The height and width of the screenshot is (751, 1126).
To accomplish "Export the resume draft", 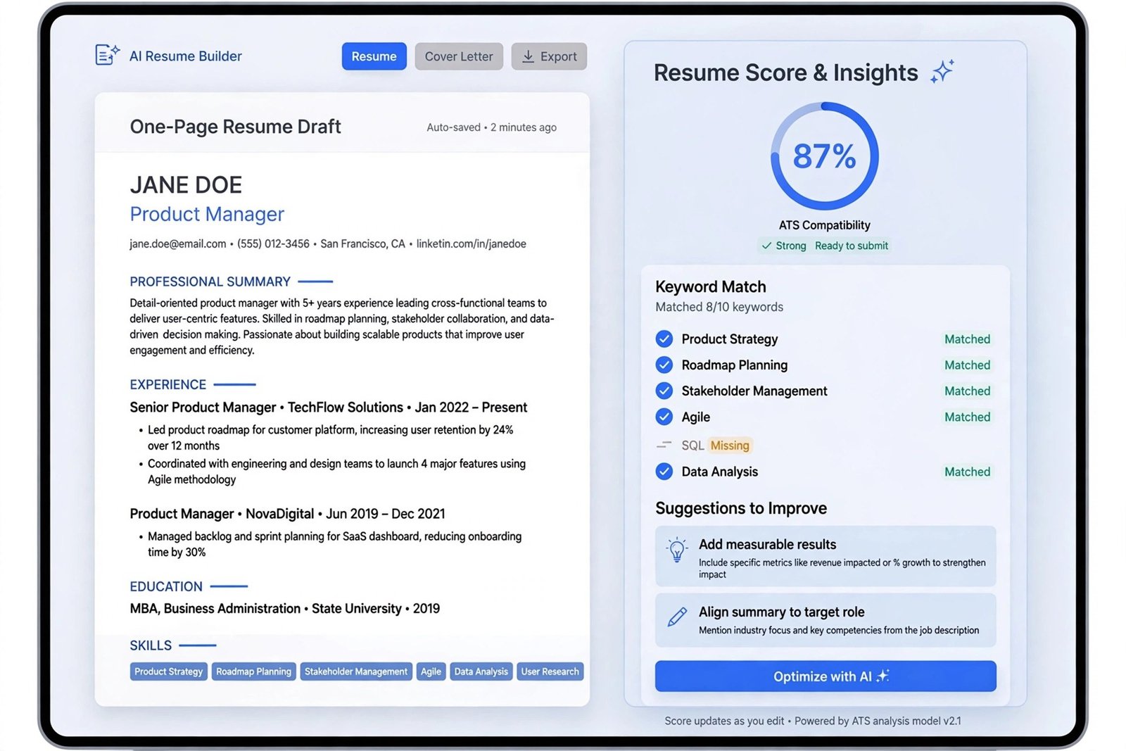I will coord(549,56).
